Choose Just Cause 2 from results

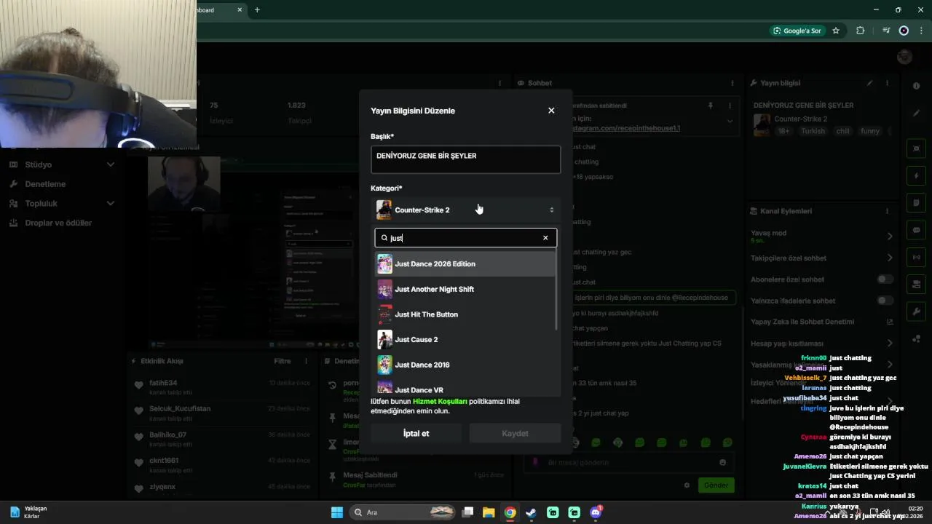(465, 340)
